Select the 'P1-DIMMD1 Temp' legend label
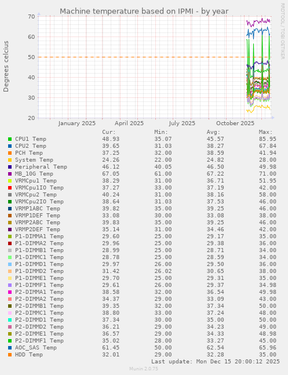 [39, 264]
